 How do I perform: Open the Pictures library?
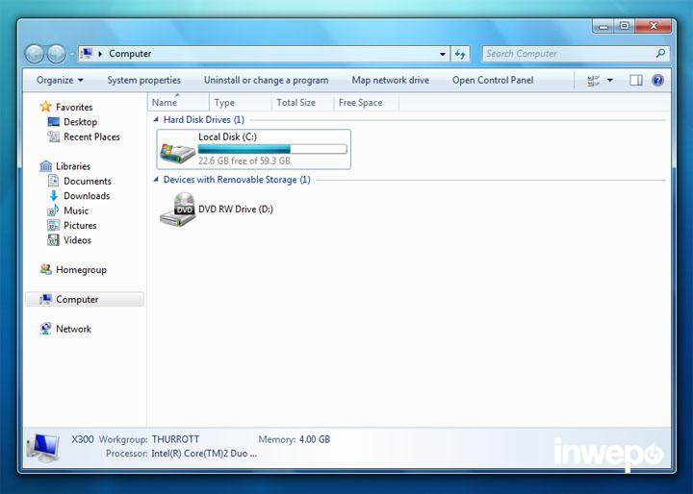(80, 225)
